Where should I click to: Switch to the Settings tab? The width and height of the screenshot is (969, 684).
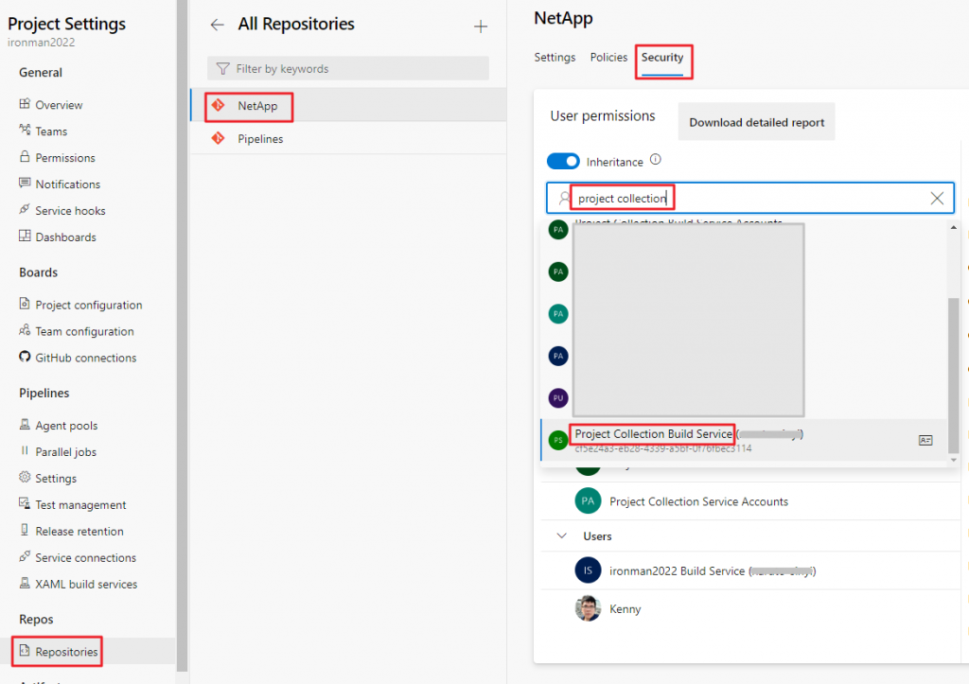point(555,58)
